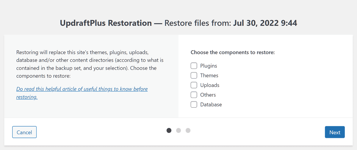Click the first dark step indicator dot
The height and width of the screenshot is (150, 357).
(x=169, y=130)
